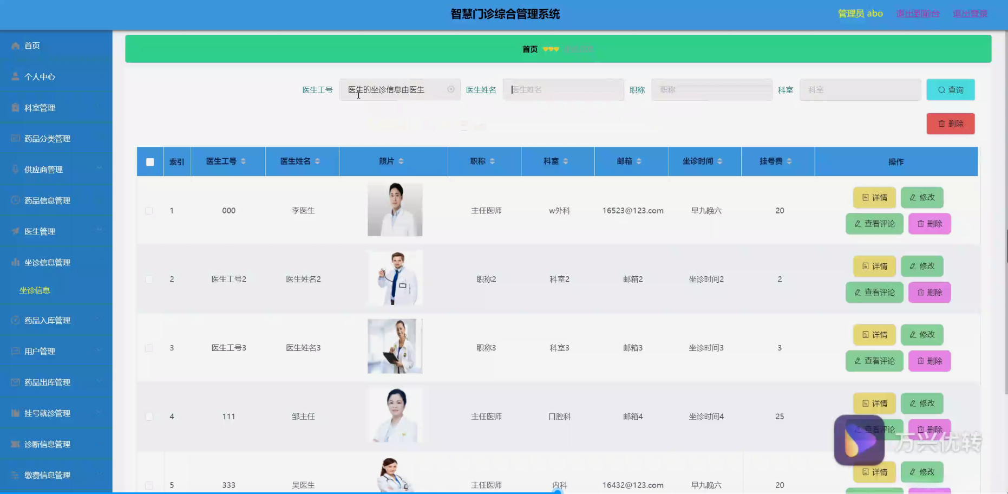Click the 药品信息管理 sidebar icon
Image resolution: width=1008 pixels, height=494 pixels.
click(x=15, y=200)
